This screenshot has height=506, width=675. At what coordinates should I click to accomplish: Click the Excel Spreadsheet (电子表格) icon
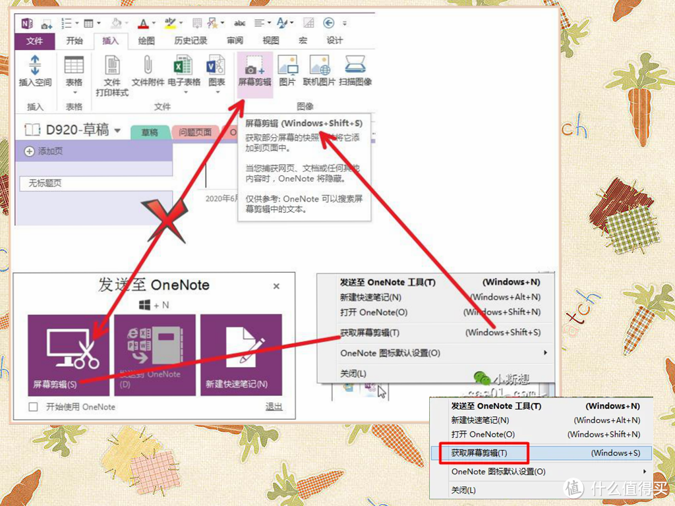(x=183, y=65)
